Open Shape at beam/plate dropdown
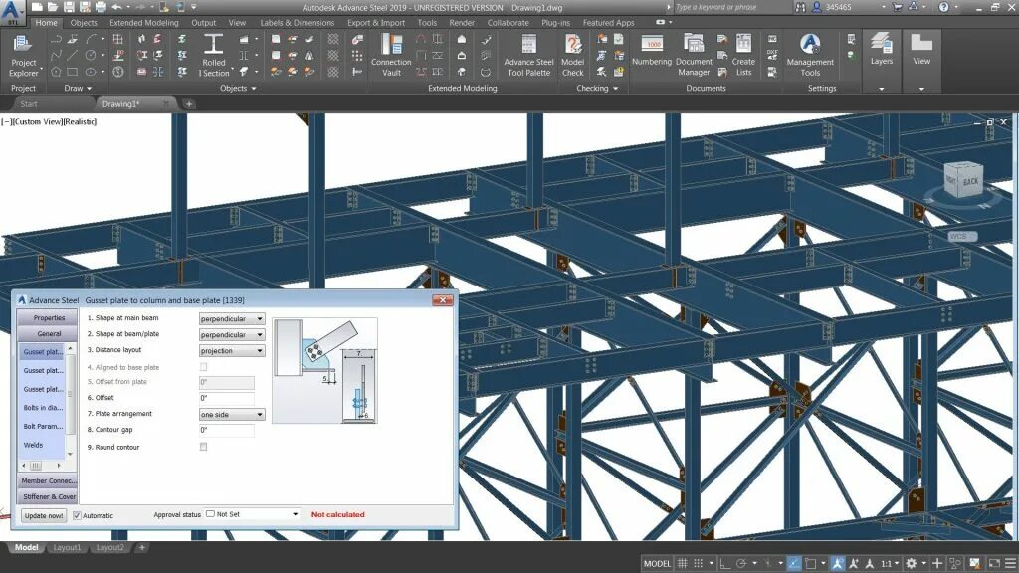This screenshot has width=1019, height=573. pyautogui.click(x=232, y=334)
